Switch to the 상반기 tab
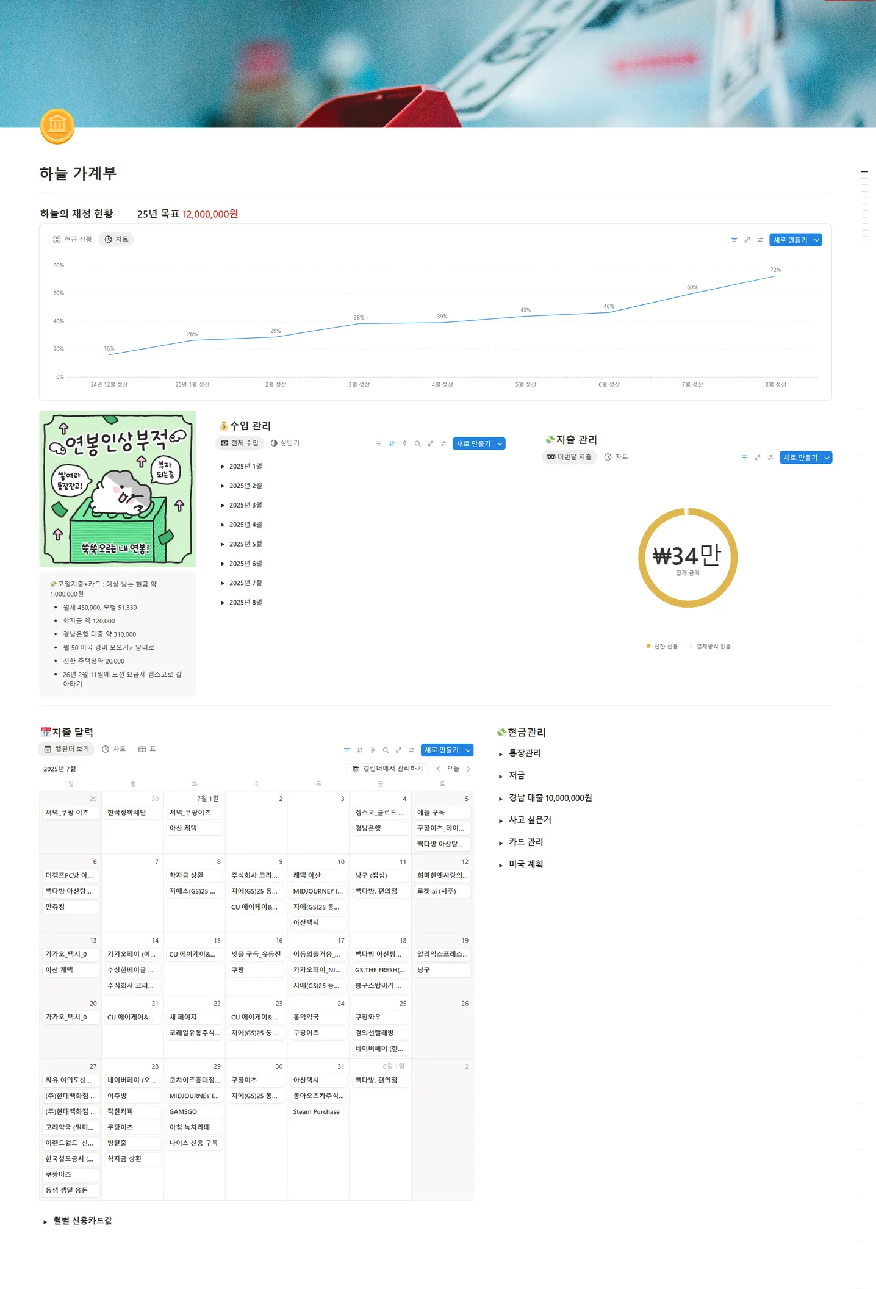 click(x=285, y=443)
